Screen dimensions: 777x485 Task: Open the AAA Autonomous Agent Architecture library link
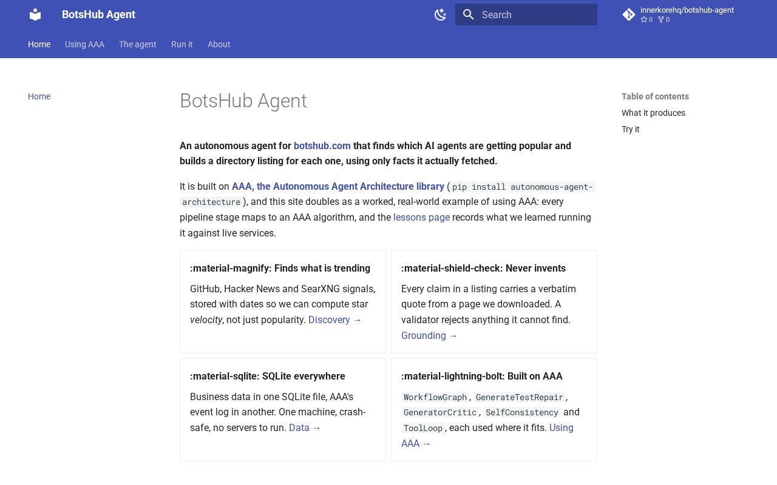338,186
